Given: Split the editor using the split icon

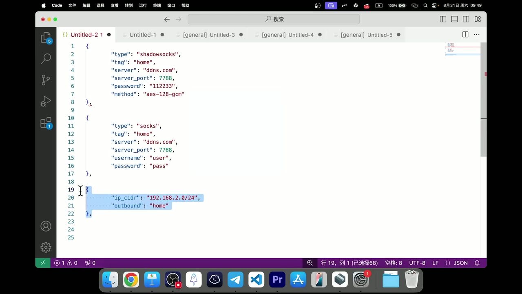Looking at the screenshot, I should (465, 35).
